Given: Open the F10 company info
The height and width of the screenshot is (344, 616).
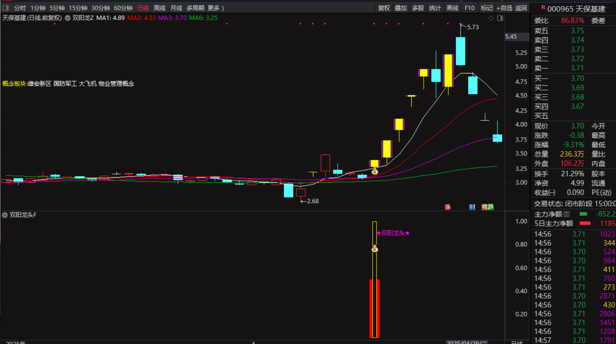Looking at the screenshot, I should click(x=469, y=8).
